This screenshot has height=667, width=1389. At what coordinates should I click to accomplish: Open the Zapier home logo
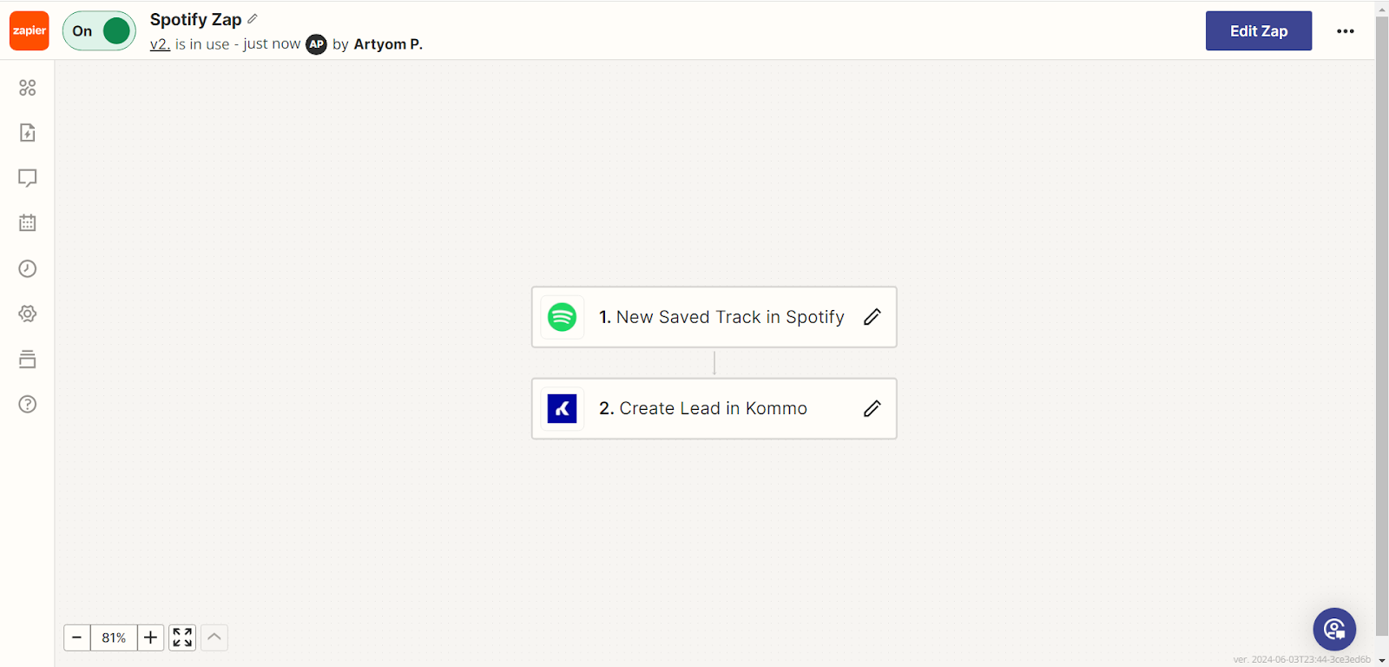(30, 31)
